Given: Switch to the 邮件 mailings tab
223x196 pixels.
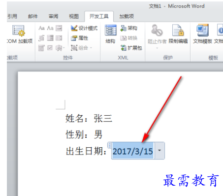Looking at the screenshot, I should [33, 16].
